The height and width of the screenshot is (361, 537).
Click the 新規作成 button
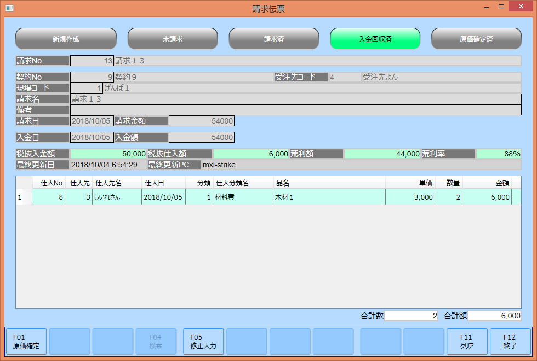pyautogui.click(x=66, y=39)
